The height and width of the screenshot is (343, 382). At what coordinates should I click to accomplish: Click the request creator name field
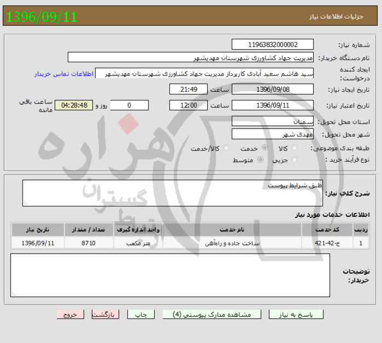(x=204, y=73)
